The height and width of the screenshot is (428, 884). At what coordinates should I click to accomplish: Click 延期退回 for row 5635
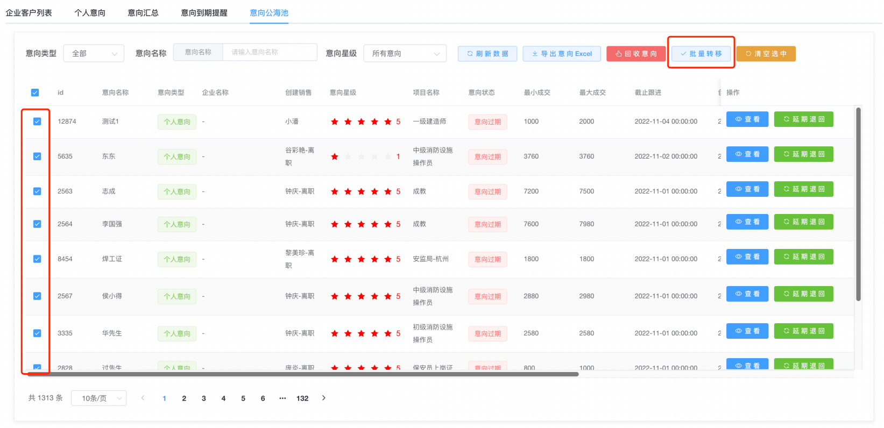(x=803, y=154)
